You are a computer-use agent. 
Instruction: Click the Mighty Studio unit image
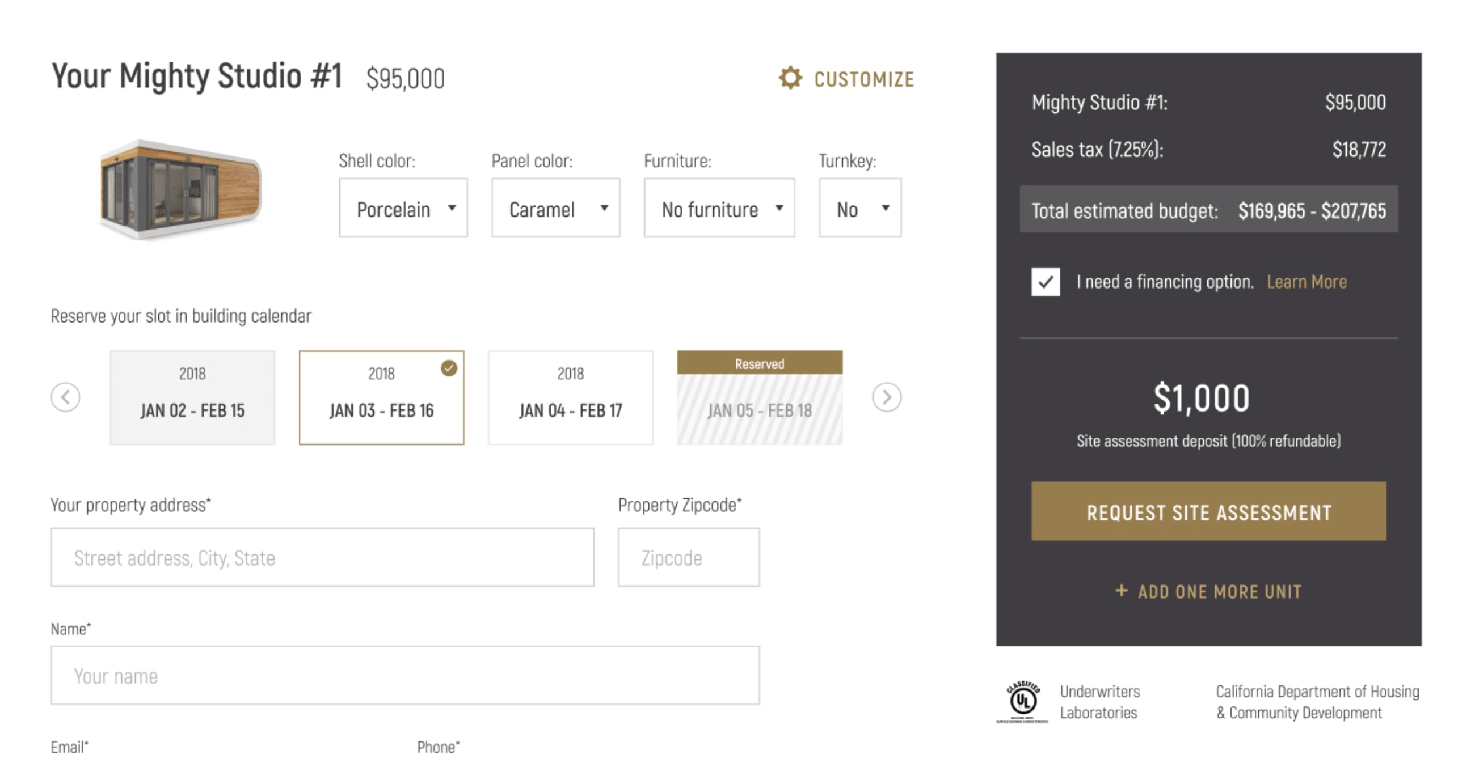click(180, 190)
